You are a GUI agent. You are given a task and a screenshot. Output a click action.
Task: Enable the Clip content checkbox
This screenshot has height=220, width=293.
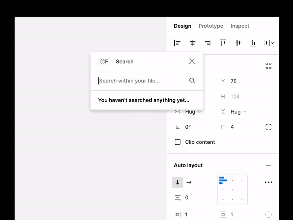click(x=178, y=142)
